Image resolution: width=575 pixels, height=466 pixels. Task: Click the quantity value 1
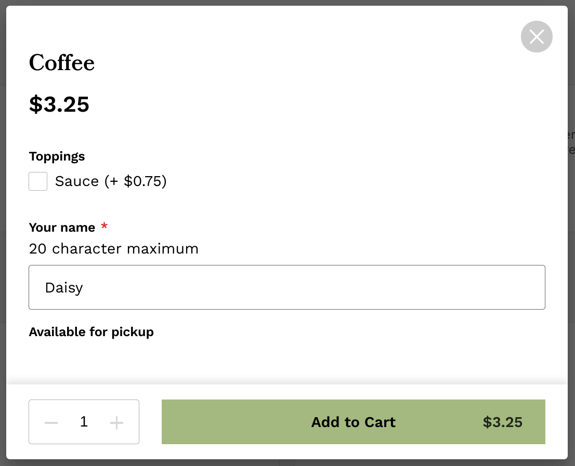(x=84, y=422)
